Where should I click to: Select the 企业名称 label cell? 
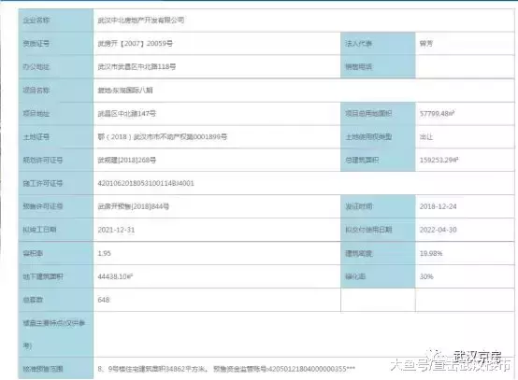click(56, 21)
